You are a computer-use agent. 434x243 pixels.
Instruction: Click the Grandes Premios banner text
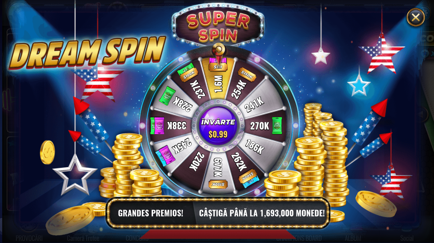tap(151, 213)
